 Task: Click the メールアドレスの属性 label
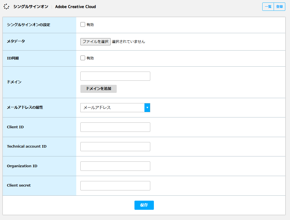(x=25, y=108)
